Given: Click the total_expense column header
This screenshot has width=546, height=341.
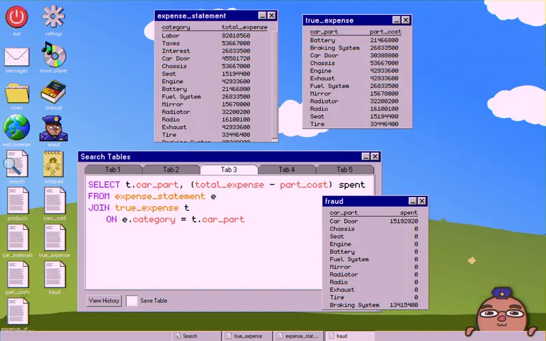Looking at the screenshot, I should pos(244,27).
